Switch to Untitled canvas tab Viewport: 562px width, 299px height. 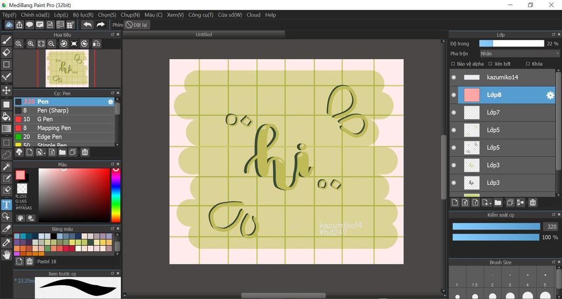204,35
